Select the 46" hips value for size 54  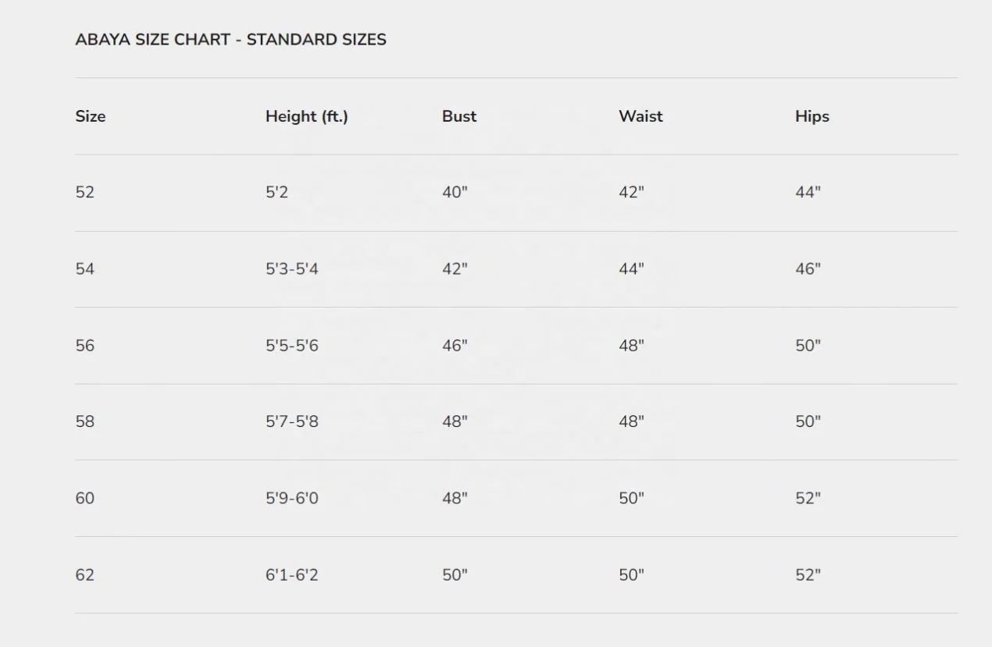(808, 269)
